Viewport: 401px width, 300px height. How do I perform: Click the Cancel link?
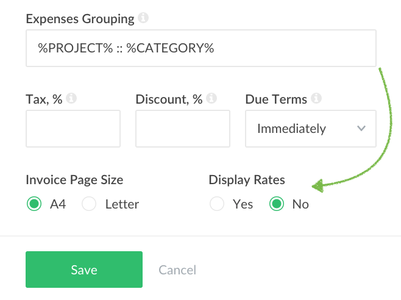pos(177,270)
